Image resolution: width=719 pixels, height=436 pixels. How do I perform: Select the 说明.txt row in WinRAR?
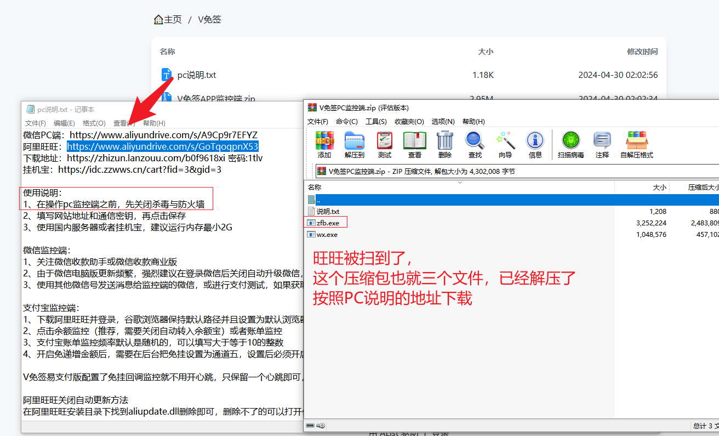(511, 211)
